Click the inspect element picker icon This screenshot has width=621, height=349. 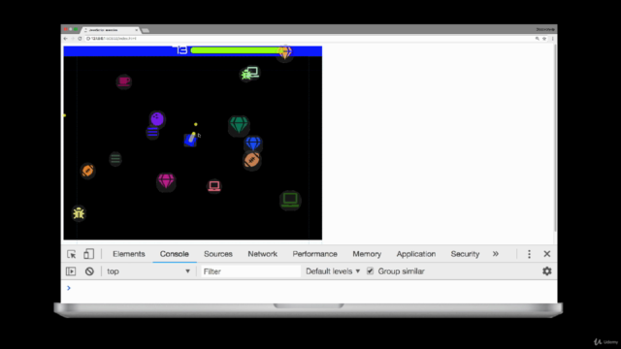pos(71,254)
